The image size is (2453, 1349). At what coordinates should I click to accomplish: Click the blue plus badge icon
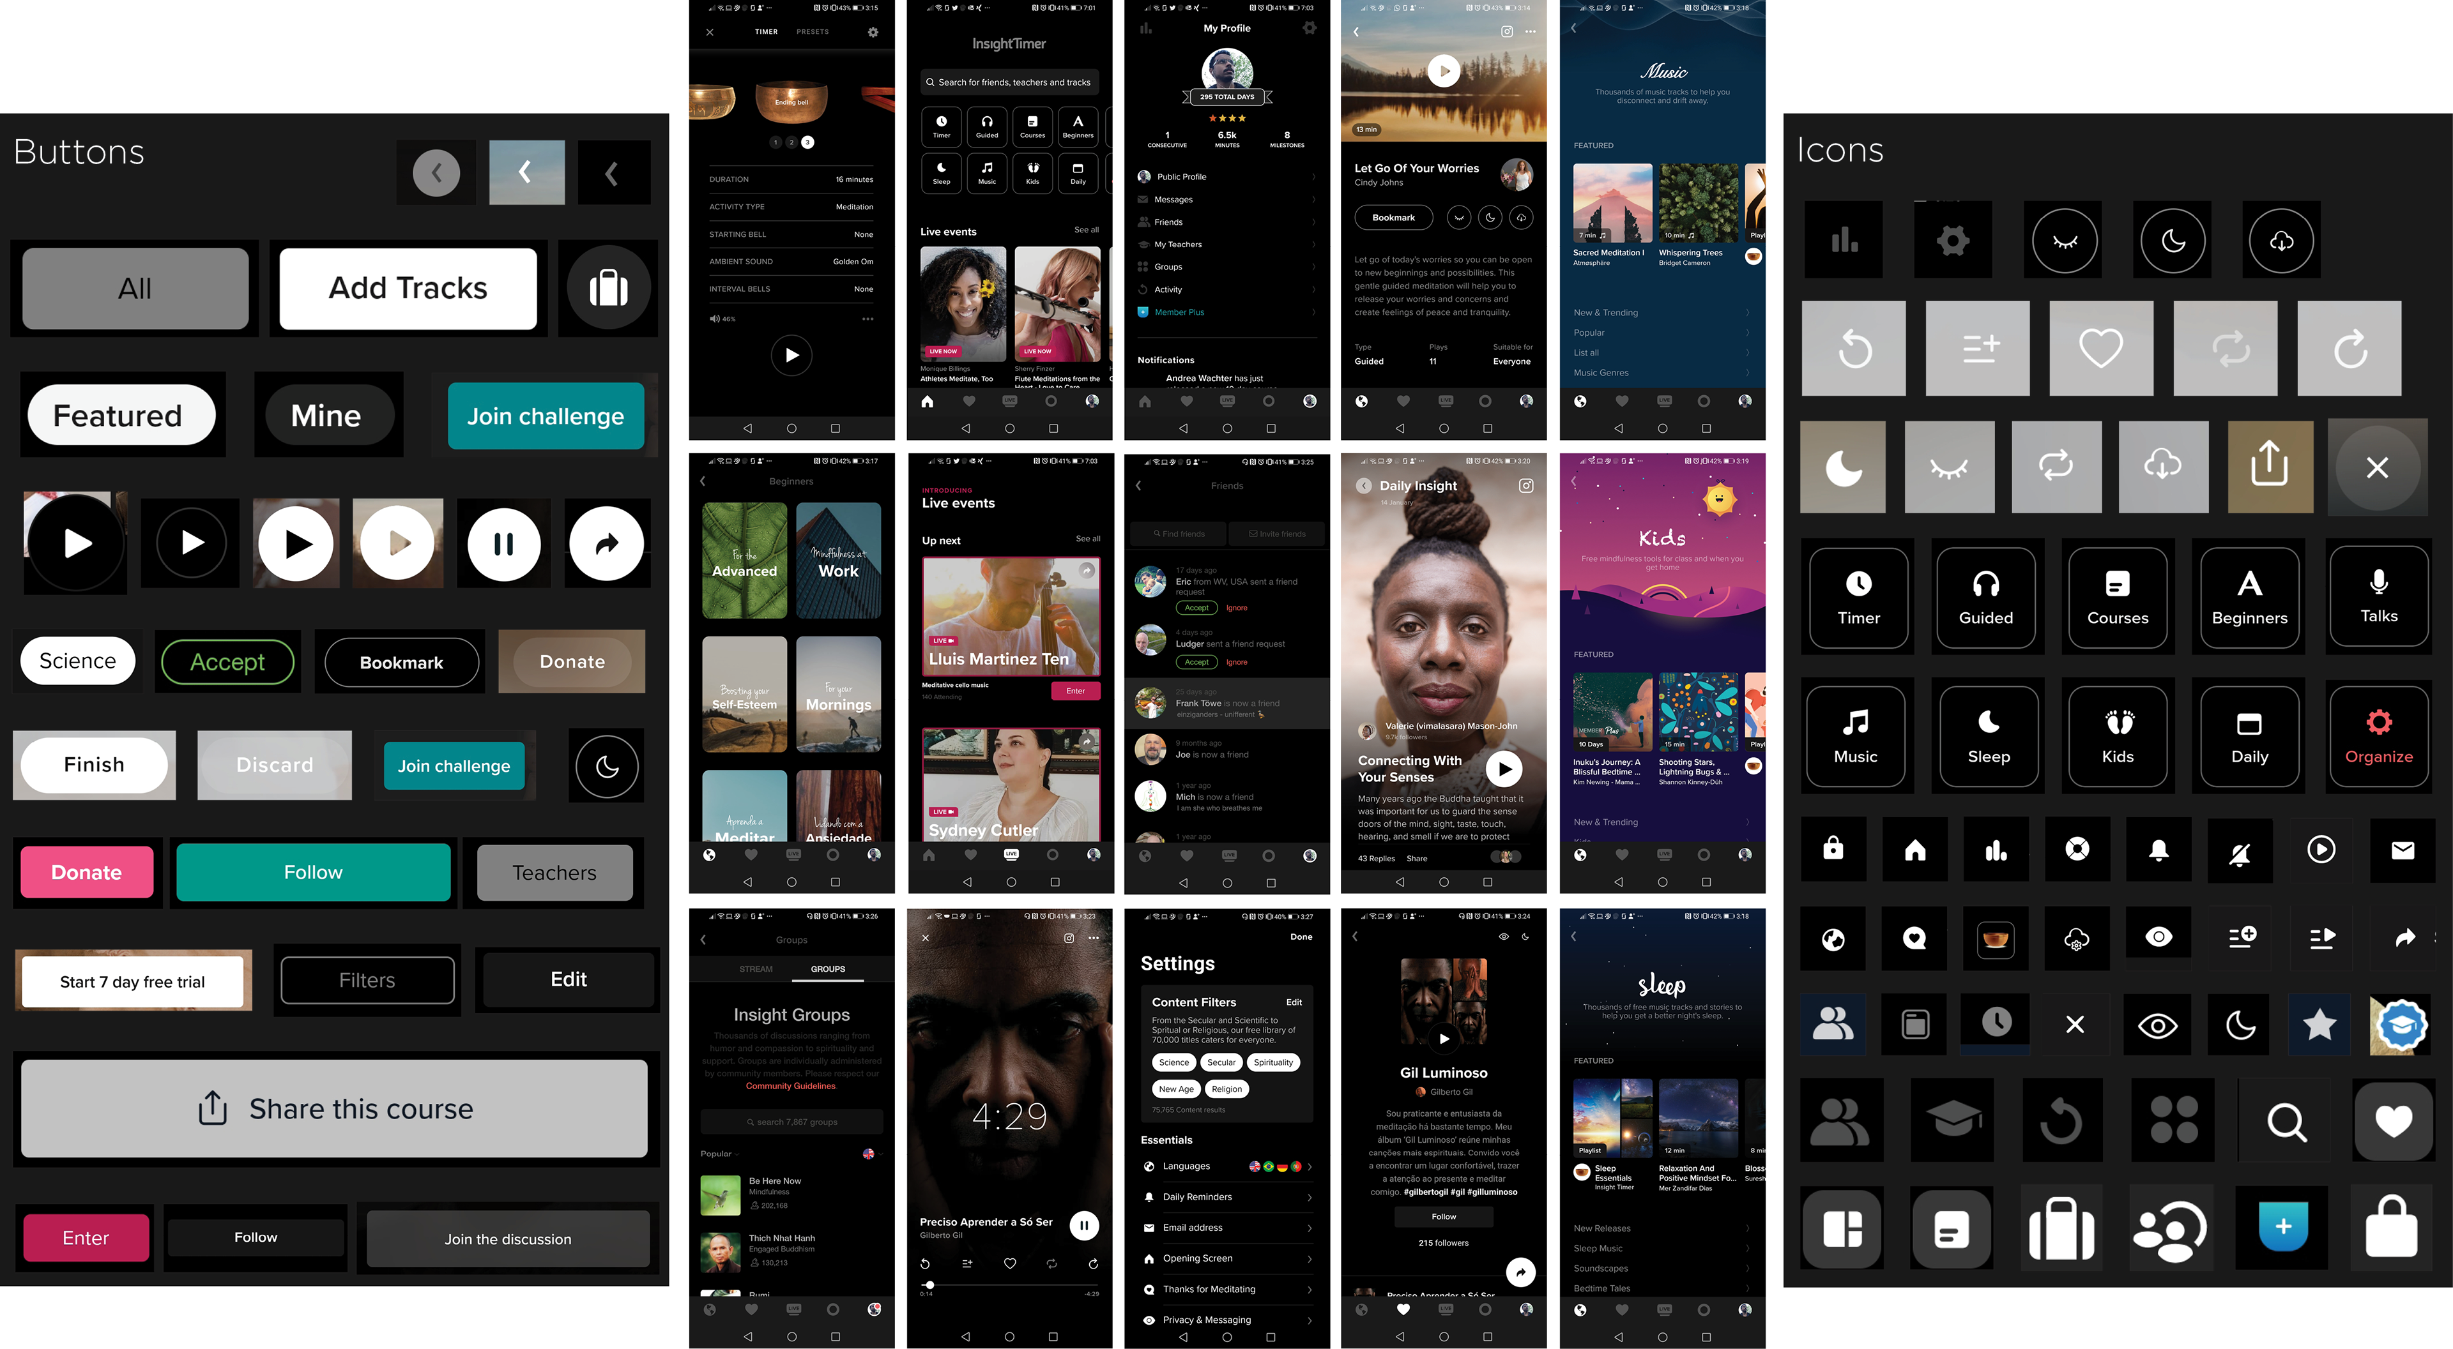(x=2282, y=1227)
